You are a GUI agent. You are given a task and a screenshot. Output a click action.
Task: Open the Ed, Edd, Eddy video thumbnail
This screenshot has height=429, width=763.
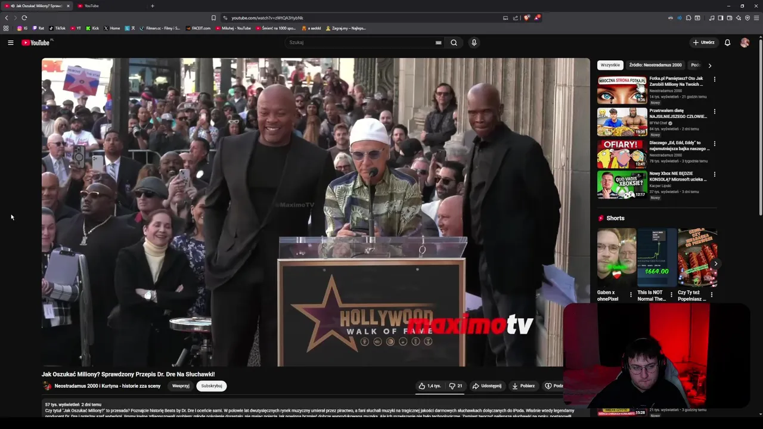point(622,154)
